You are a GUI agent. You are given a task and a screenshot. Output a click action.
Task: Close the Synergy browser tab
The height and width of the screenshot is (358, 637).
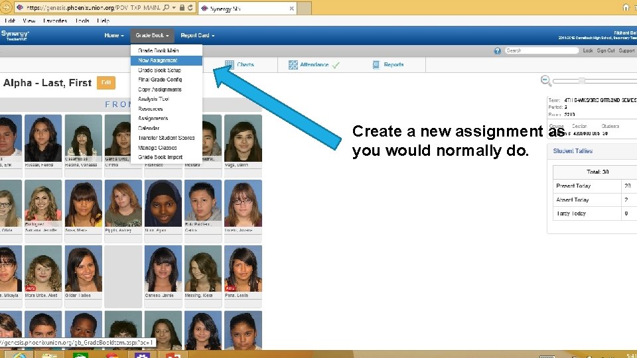point(292,9)
